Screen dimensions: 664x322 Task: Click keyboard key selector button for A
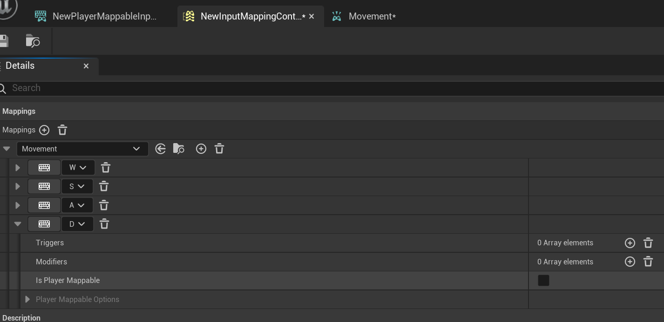[44, 205]
